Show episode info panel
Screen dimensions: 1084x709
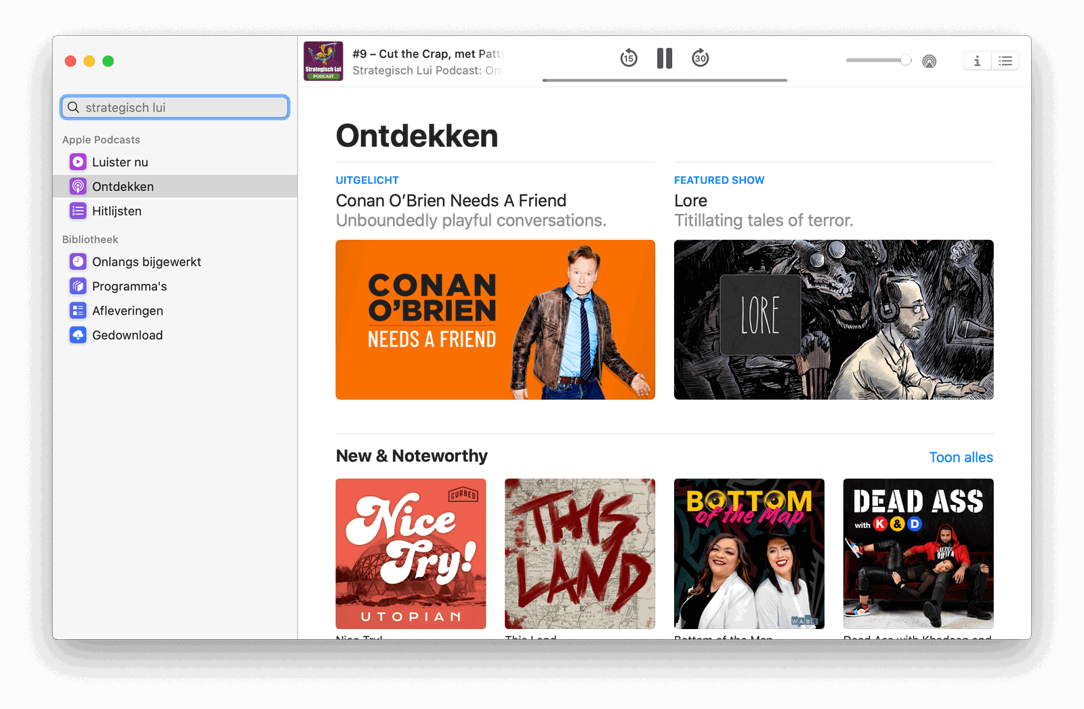(x=977, y=61)
